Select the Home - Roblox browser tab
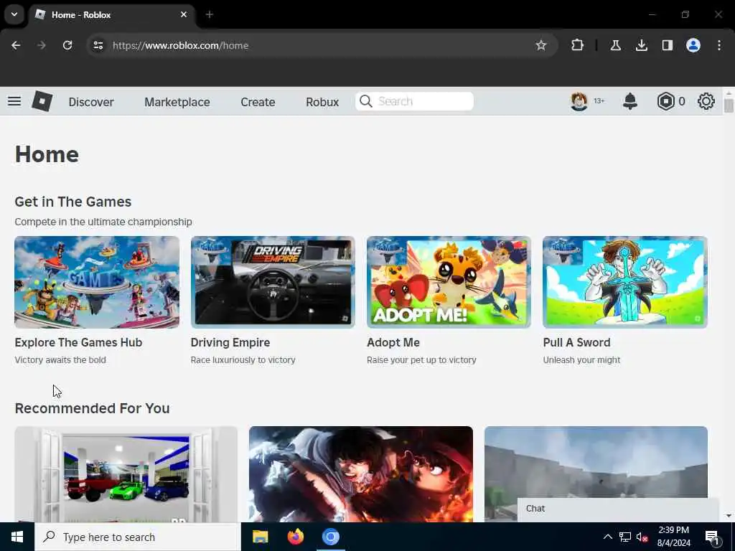This screenshot has height=551, width=735. 113,14
